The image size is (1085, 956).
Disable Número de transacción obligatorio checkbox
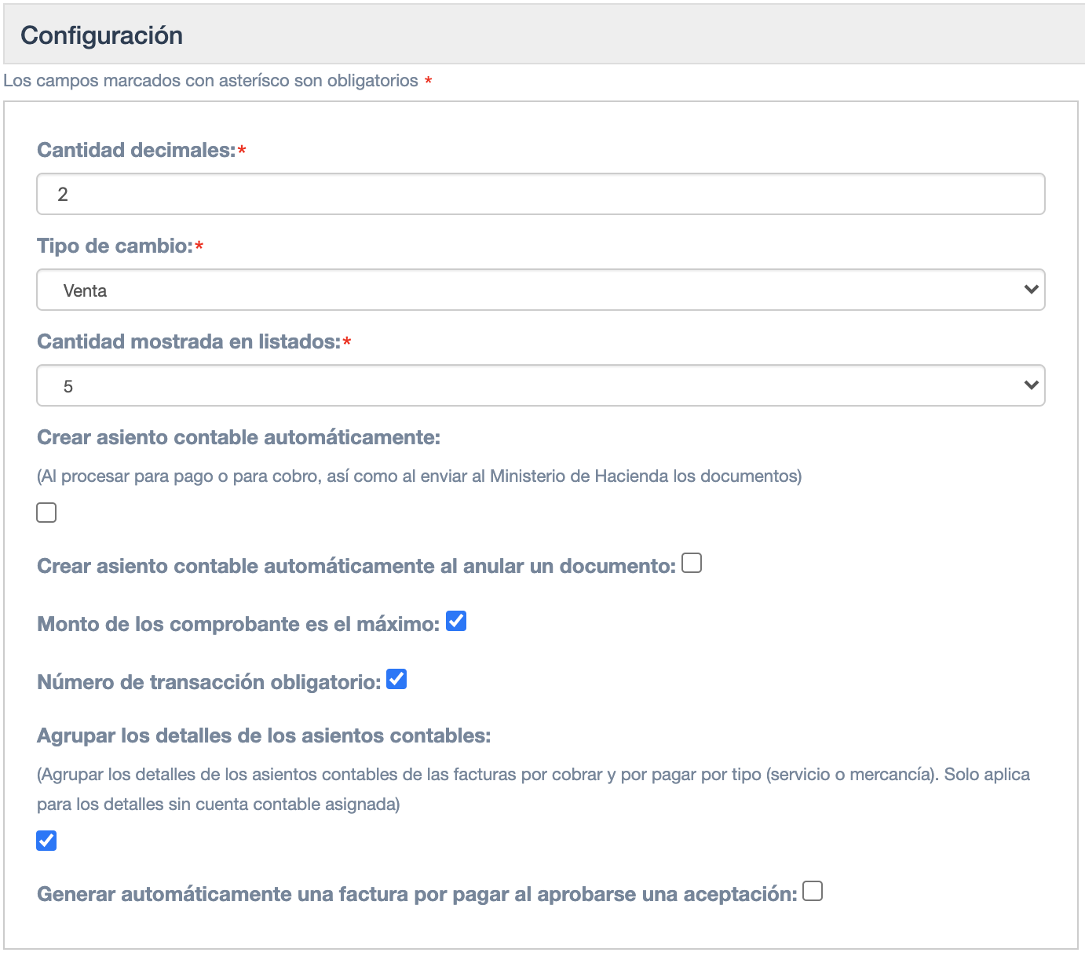click(396, 679)
